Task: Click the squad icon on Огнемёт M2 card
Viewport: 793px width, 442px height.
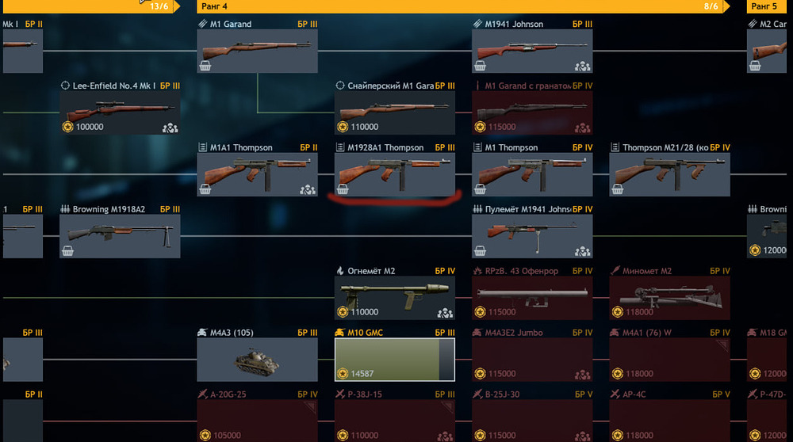Action: (x=445, y=313)
